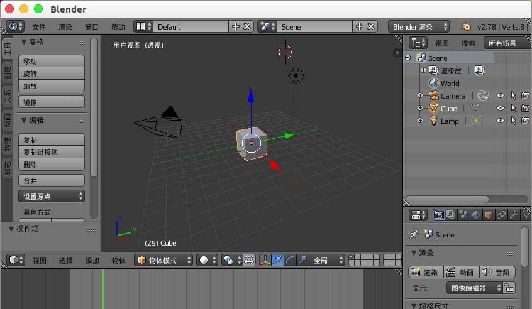Screen dimensions: 532x309
Task: Open the Scene properties tab
Action: pyautogui.click(x=463, y=215)
